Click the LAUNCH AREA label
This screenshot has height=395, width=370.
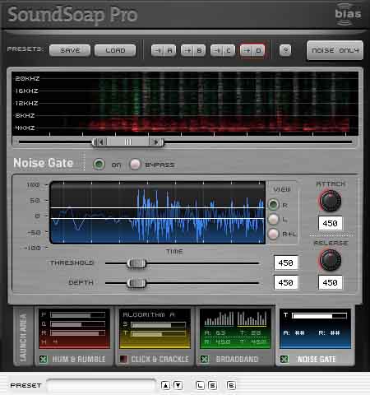[x=23, y=337]
